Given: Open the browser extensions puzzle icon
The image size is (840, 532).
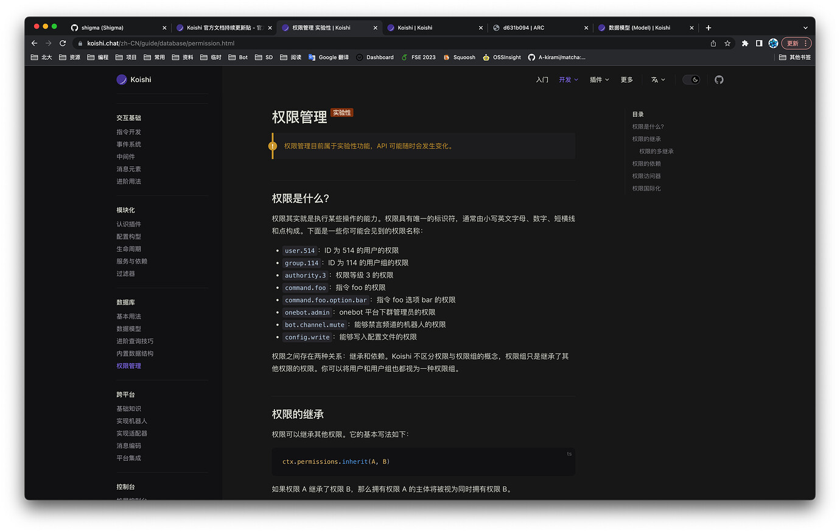Looking at the screenshot, I should (x=745, y=43).
